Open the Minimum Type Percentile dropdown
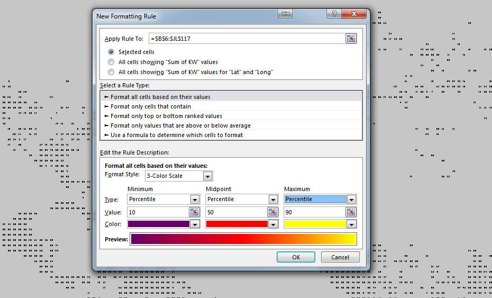This screenshot has width=492, height=298. 195,200
